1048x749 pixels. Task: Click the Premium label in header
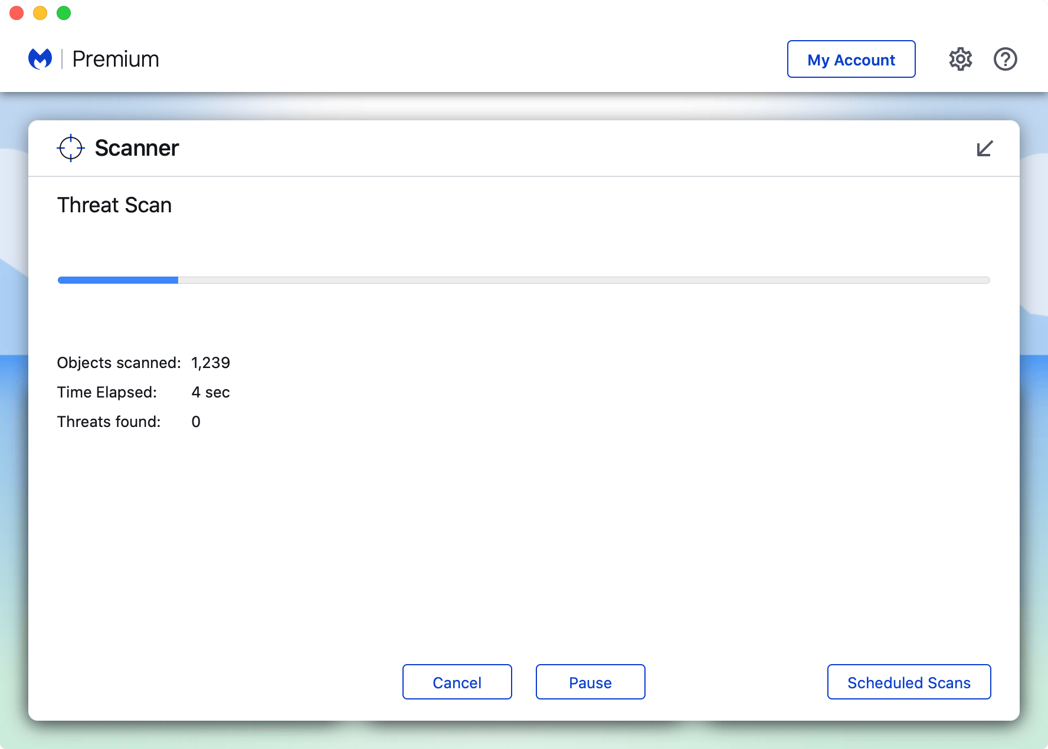[116, 59]
